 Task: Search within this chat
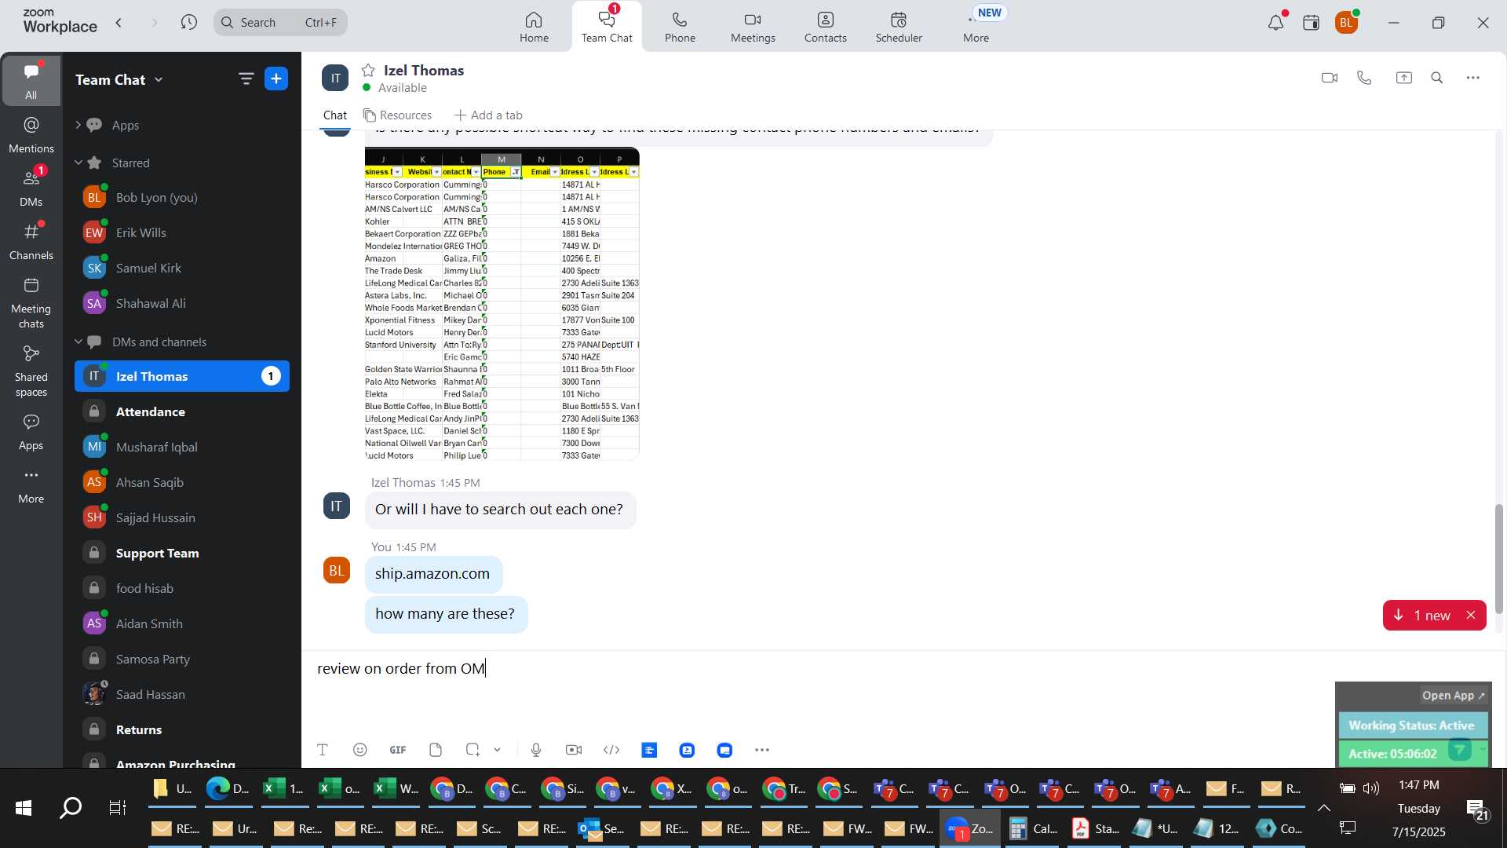click(1437, 78)
